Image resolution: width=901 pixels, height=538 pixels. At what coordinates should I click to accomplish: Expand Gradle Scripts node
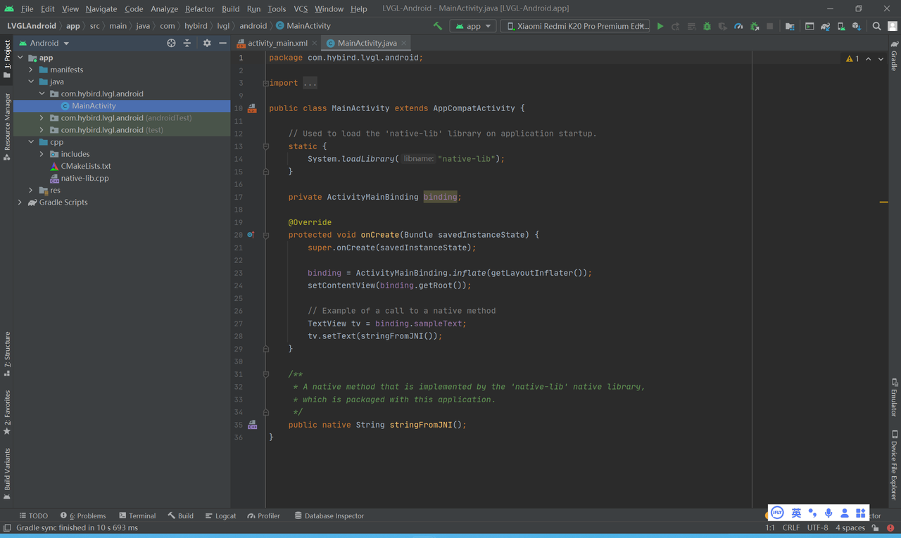pyautogui.click(x=20, y=202)
